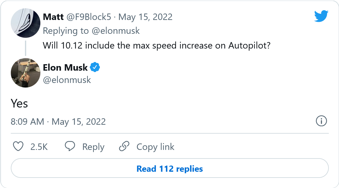Open Elon Musk's profile picture
Viewport: 339px width, 188px height.
[26, 73]
